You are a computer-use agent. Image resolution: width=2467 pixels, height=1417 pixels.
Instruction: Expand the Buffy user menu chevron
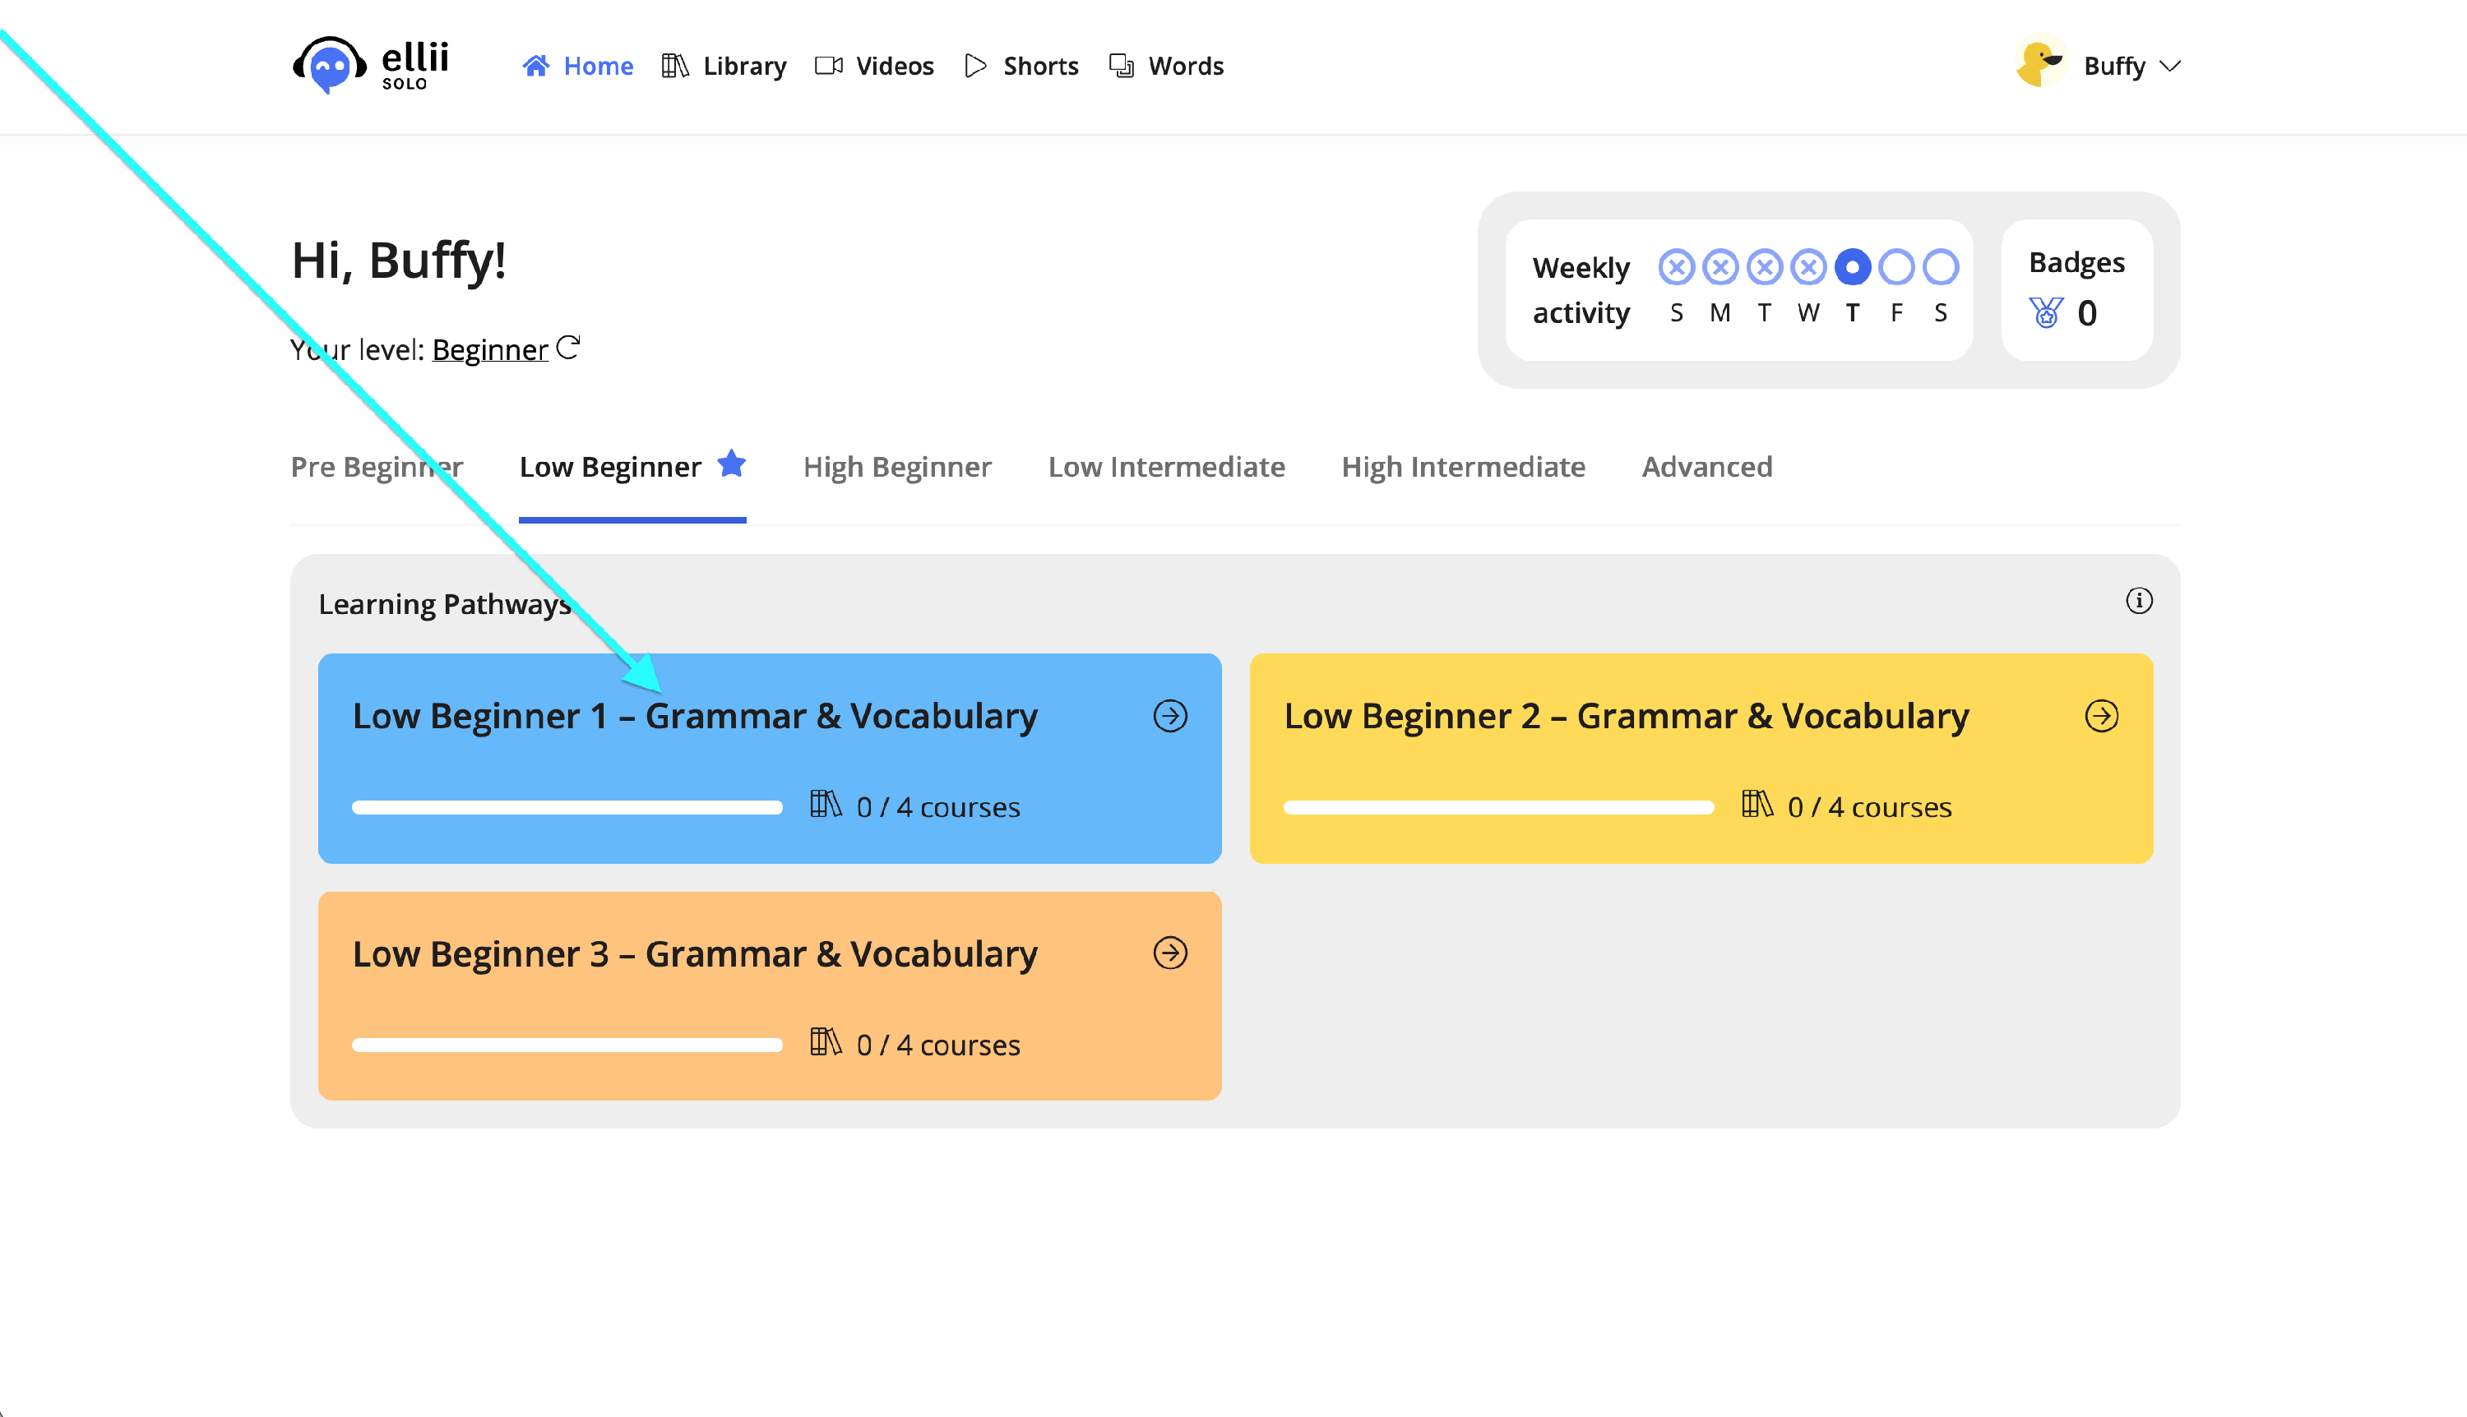tap(2170, 67)
